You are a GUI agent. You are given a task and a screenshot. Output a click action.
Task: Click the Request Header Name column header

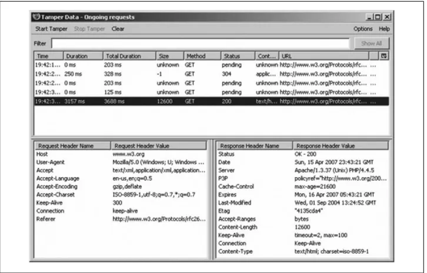(x=73, y=146)
